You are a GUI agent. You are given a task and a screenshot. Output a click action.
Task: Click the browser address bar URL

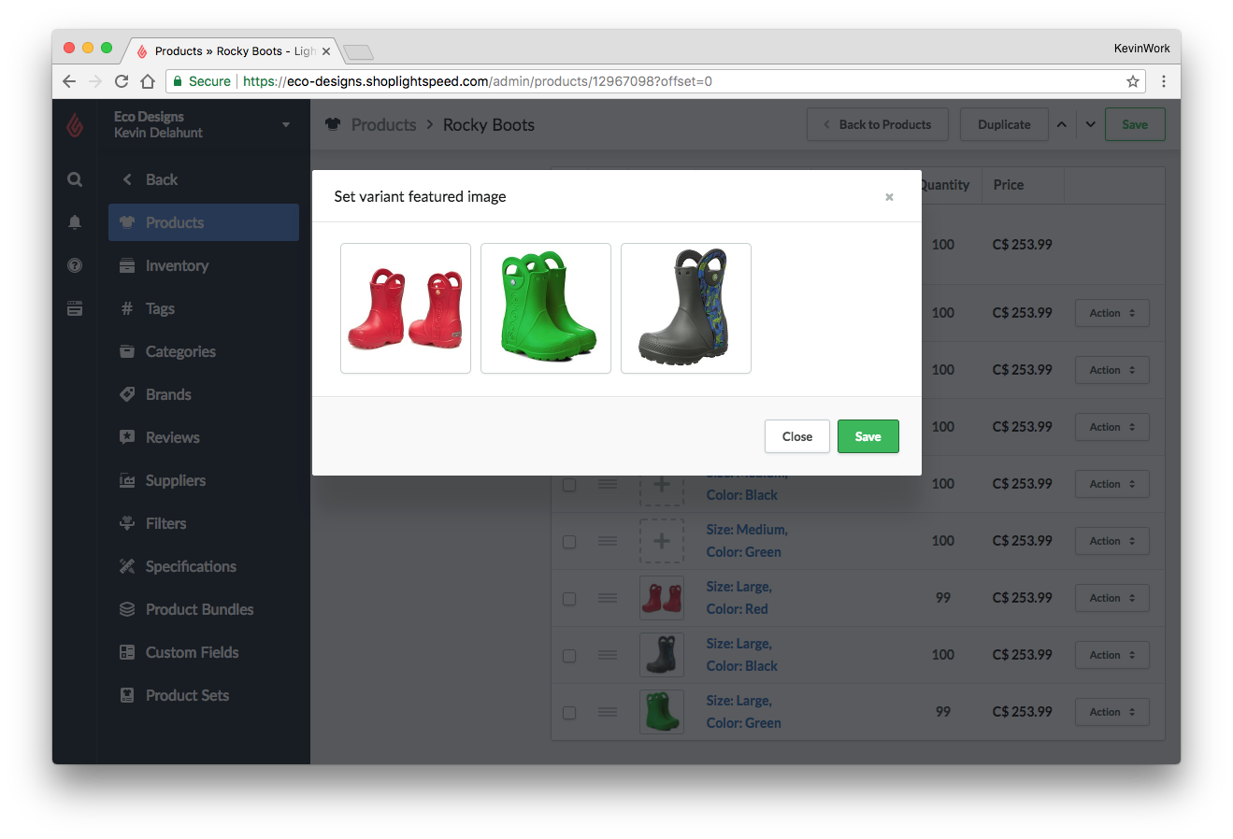coord(478,81)
